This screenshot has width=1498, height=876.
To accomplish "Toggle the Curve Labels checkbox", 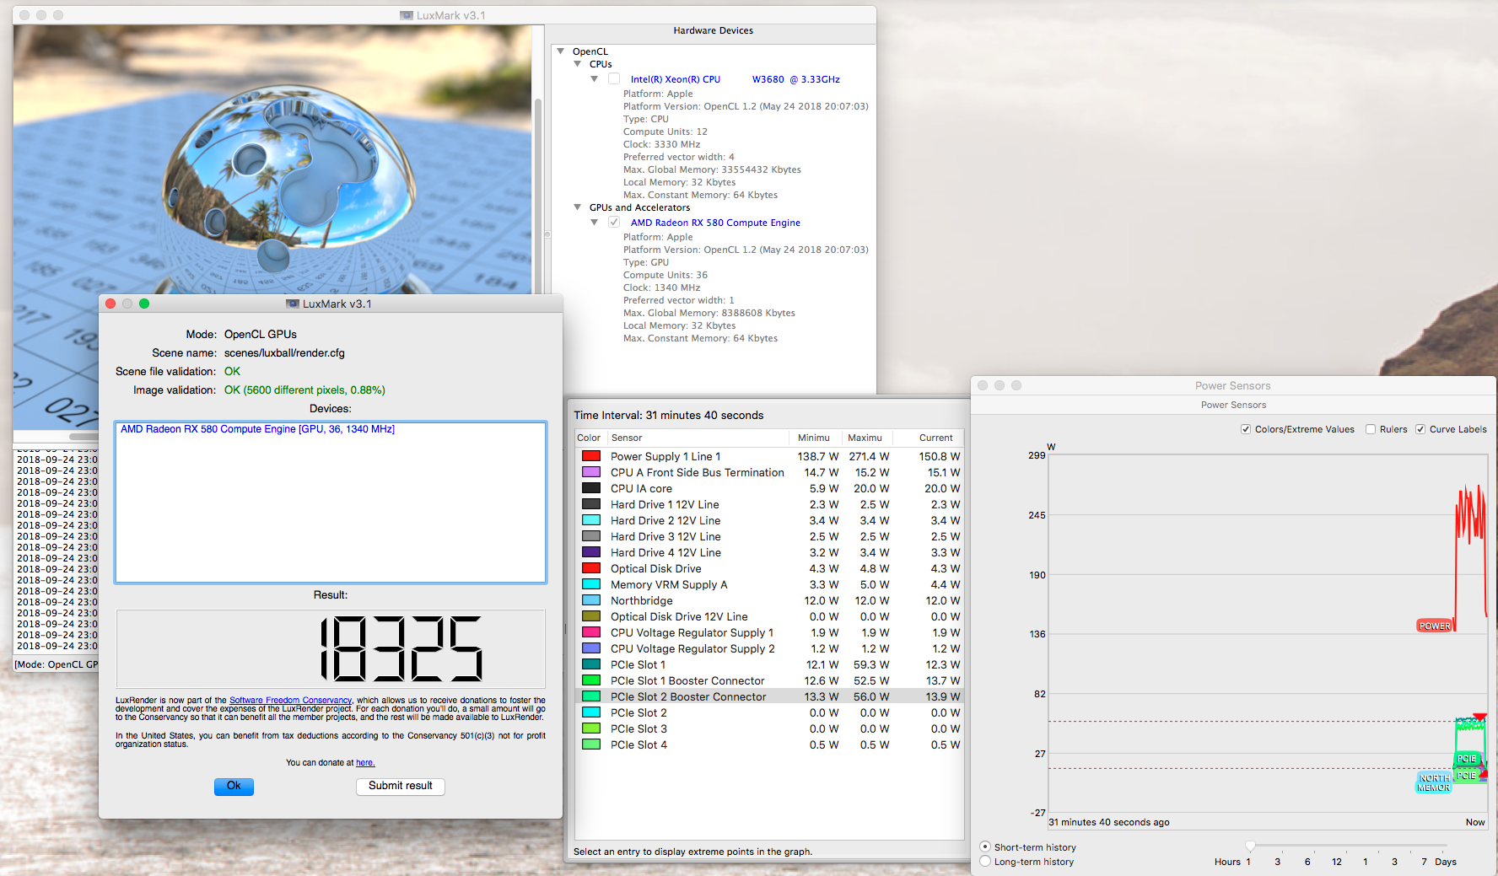I will point(1420,429).
